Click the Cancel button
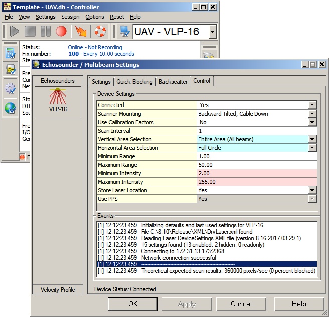This screenshot has width=330, height=318. [241, 304]
